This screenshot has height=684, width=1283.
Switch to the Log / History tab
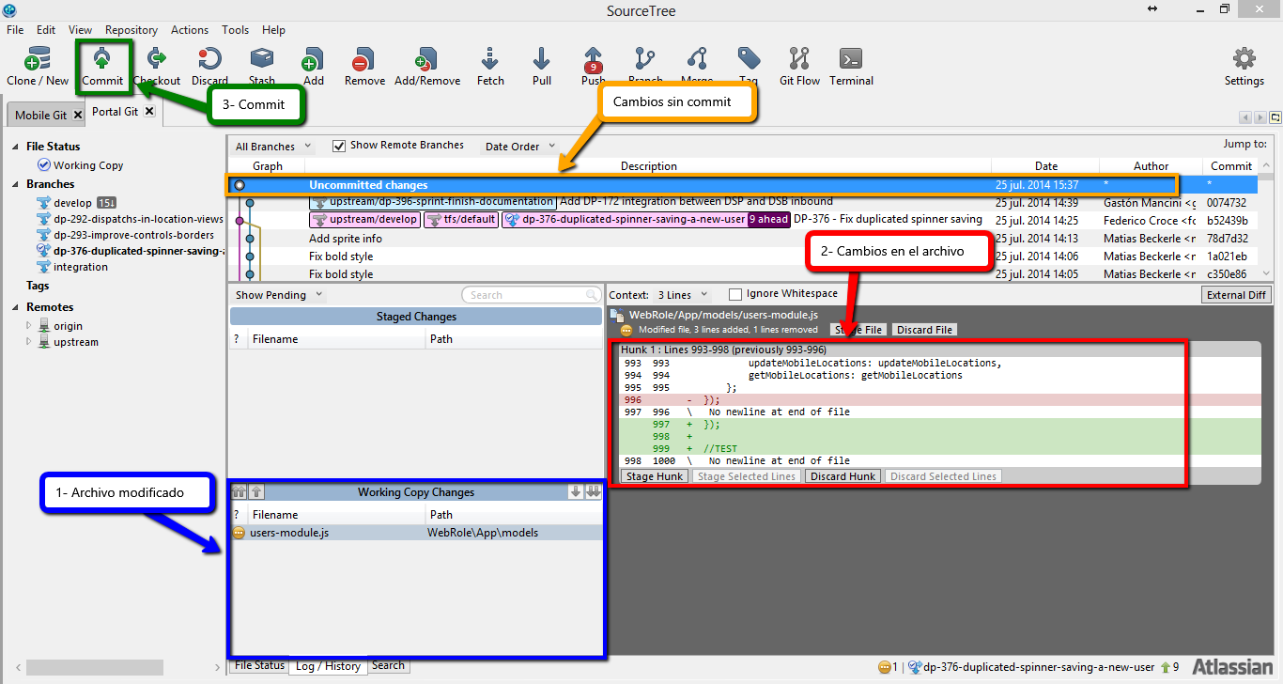328,665
